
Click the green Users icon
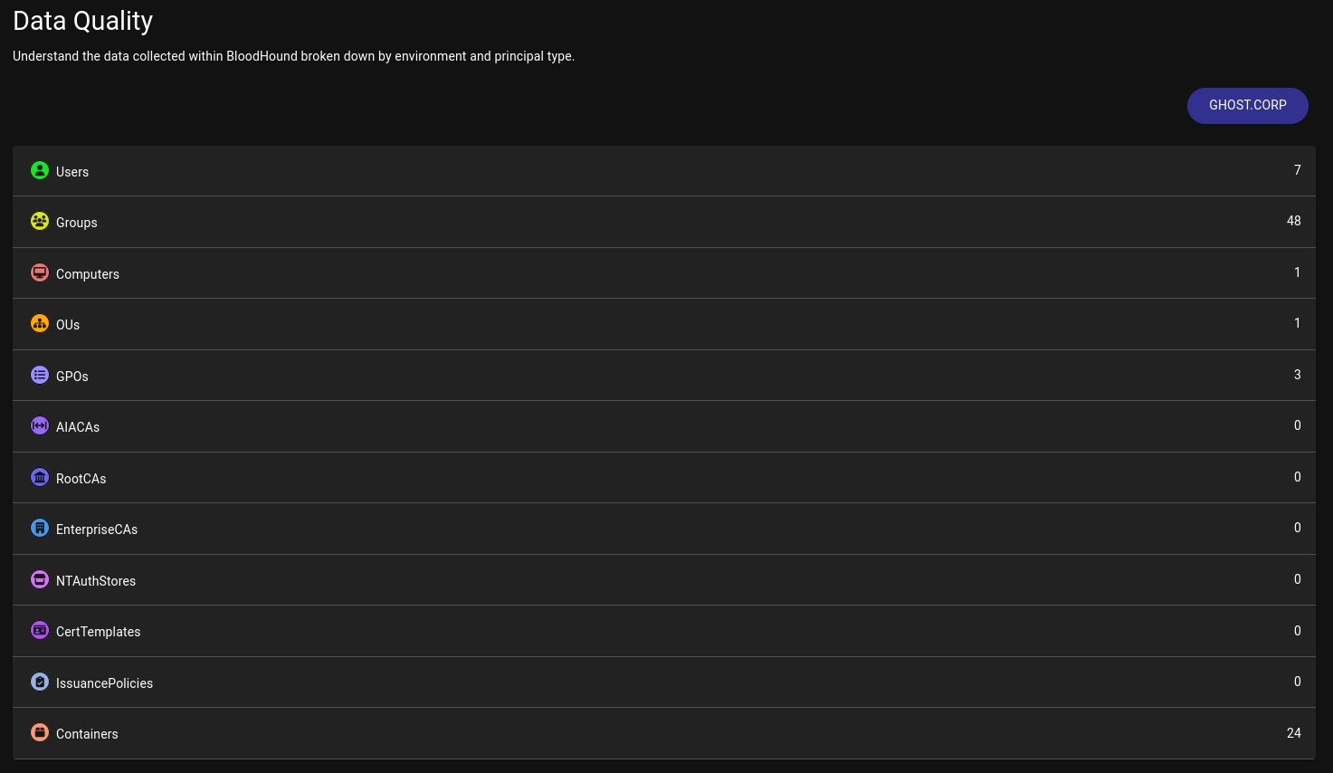pyautogui.click(x=40, y=170)
